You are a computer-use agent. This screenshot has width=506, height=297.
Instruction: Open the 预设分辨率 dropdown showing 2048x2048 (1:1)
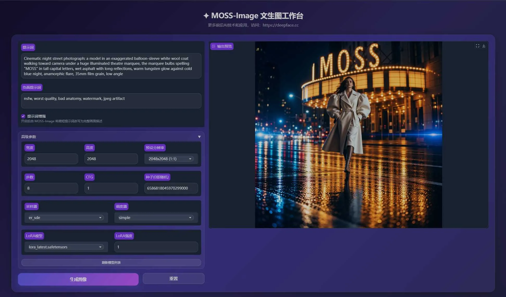pos(171,159)
